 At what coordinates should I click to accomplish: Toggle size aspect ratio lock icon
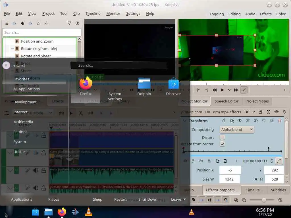(256, 179)
